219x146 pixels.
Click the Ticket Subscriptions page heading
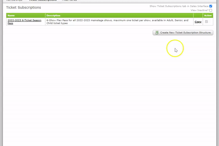[23, 7]
